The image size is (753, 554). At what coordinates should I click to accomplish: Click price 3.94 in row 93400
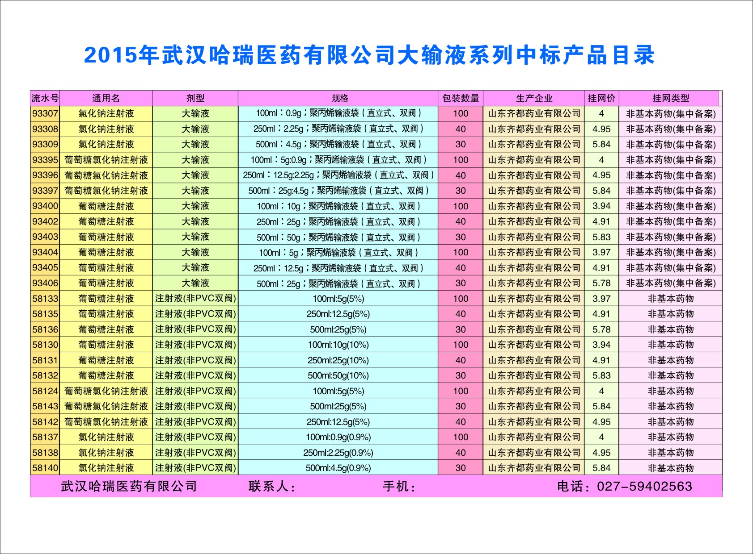(601, 206)
